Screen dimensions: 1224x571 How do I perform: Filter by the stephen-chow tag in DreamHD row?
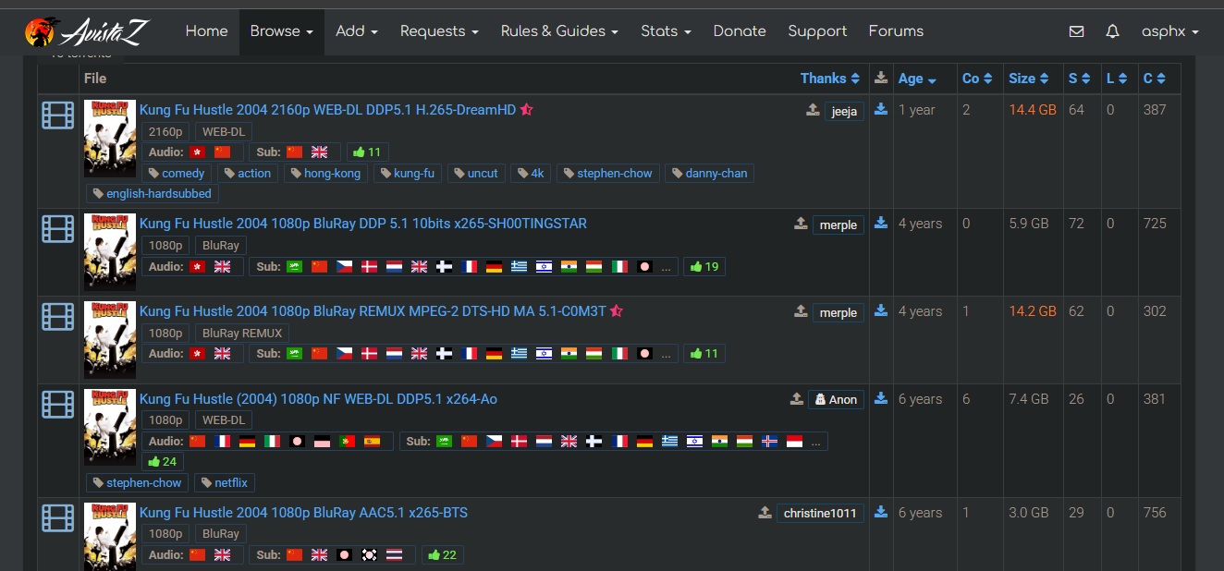(608, 173)
